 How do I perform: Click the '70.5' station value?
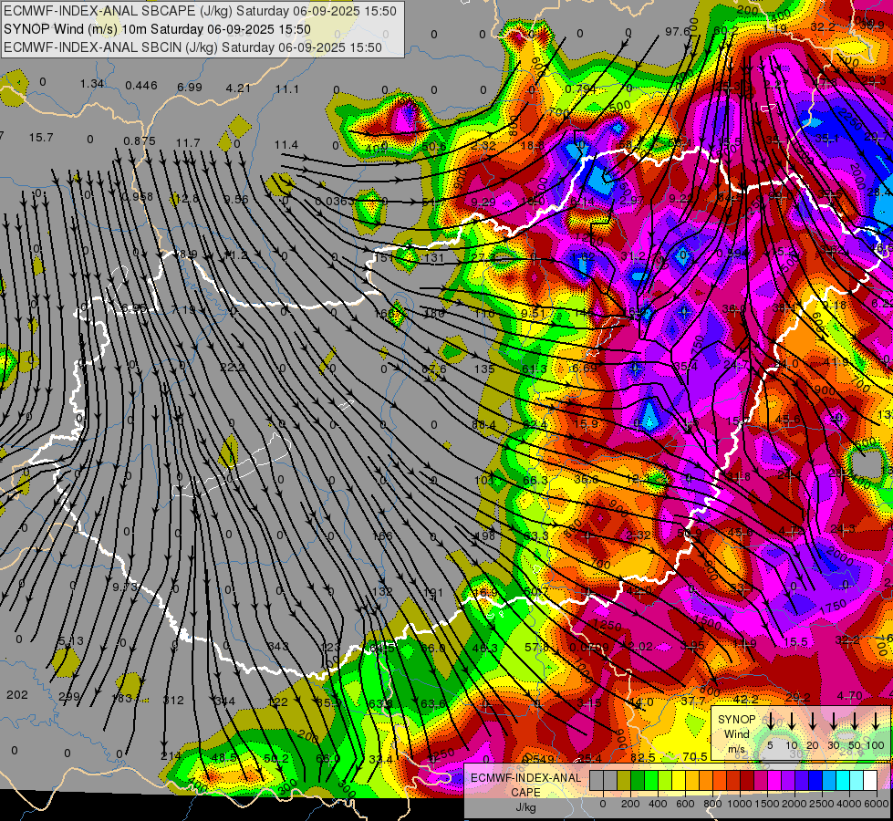click(x=695, y=756)
